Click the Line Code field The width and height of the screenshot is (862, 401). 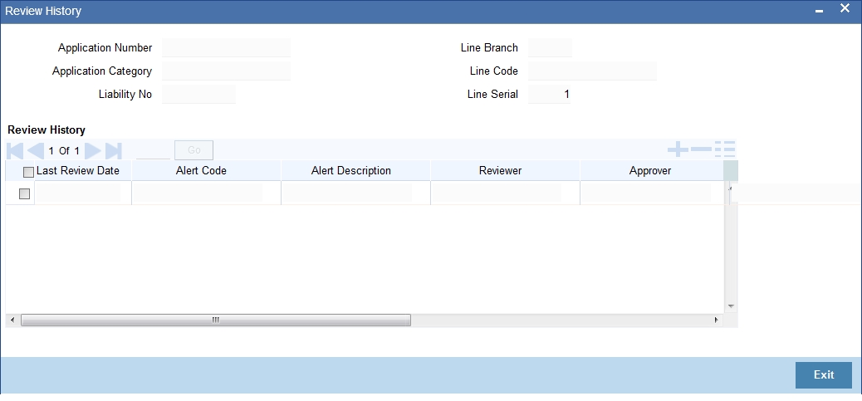pyautogui.click(x=592, y=71)
